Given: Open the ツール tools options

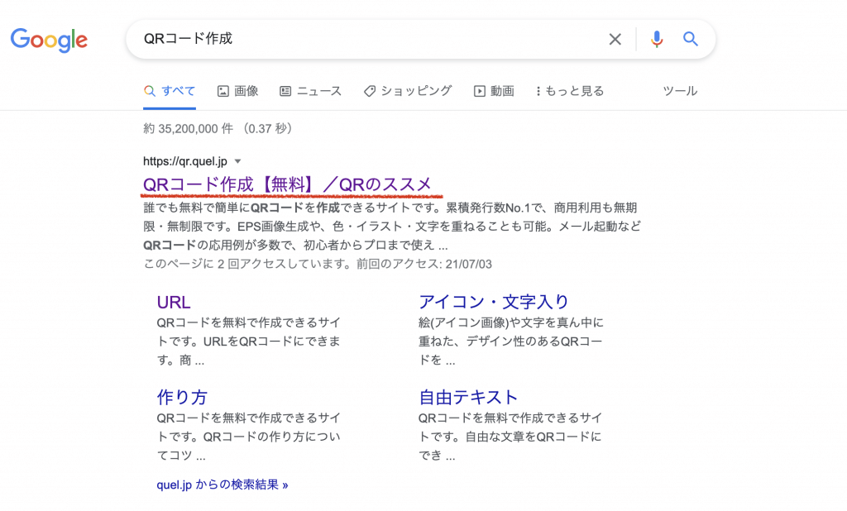Looking at the screenshot, I should coord(680,91).
